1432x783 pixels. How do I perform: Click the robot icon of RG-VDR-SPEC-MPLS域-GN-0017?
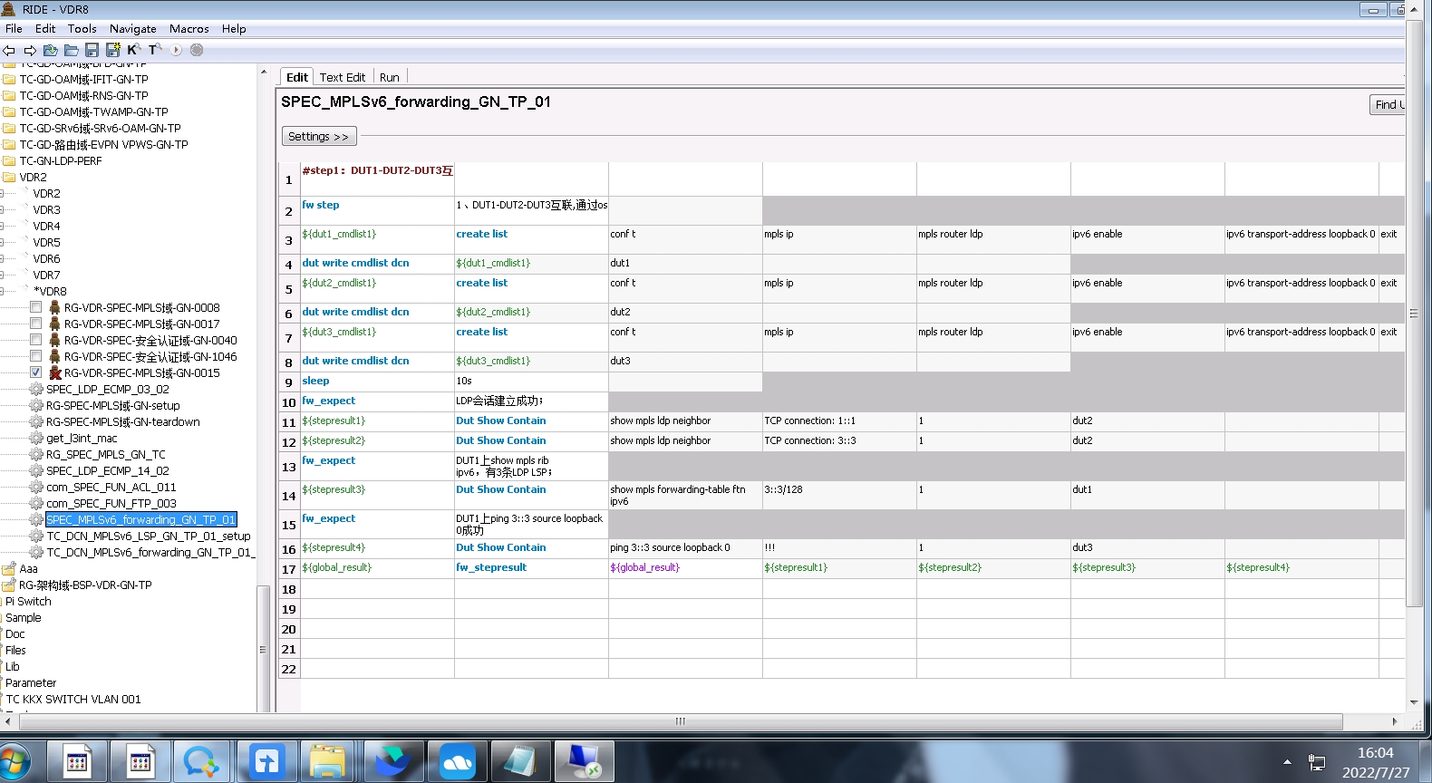pos(54,324)
